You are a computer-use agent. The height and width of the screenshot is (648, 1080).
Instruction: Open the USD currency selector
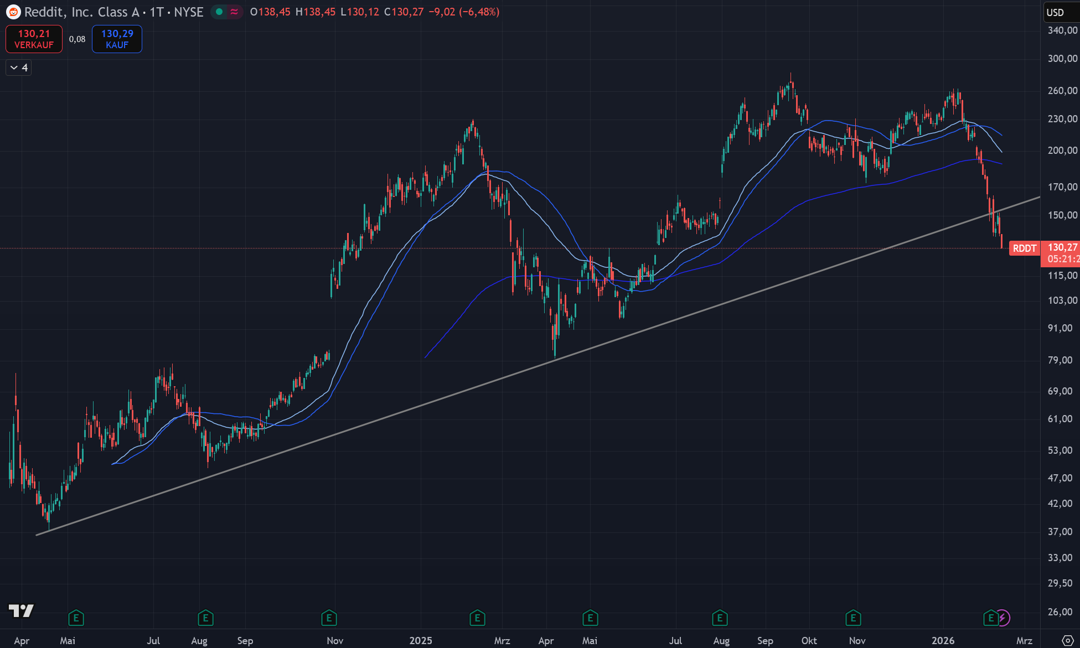1055,12
